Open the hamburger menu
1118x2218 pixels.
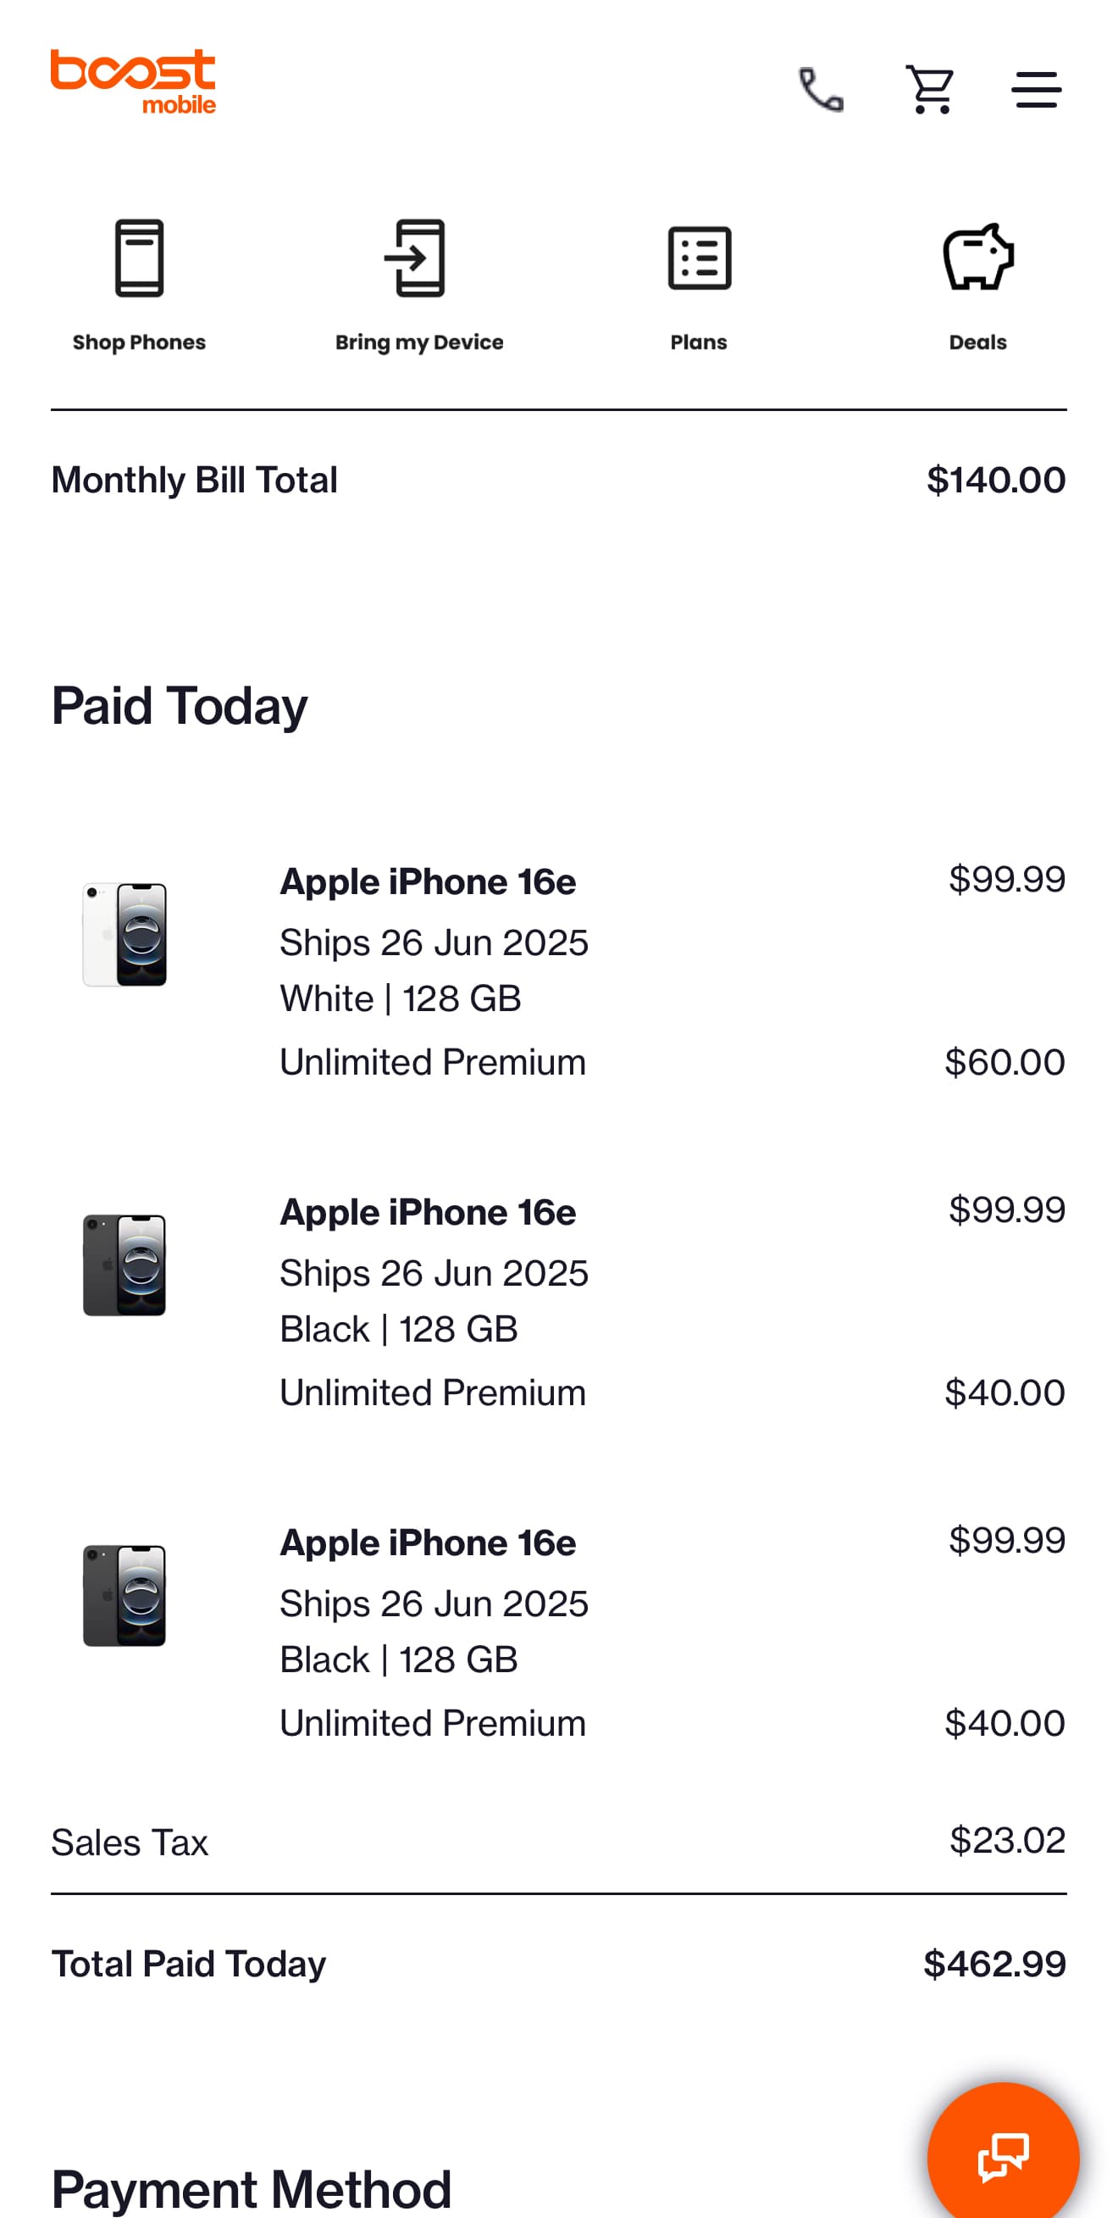click(x=1036, y=90)
